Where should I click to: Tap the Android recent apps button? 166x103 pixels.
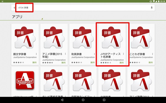point(104,100)
